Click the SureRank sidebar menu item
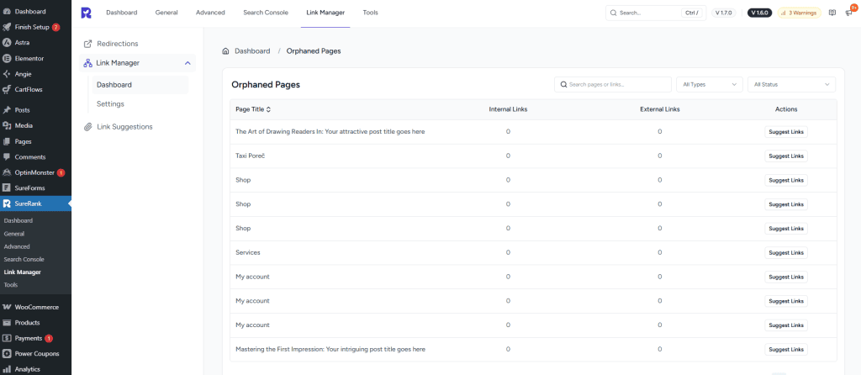The width and height of the screenshot is (861, 375). (35, 203)
